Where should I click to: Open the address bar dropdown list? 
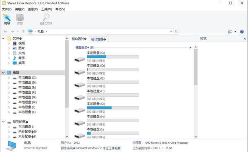[171, 31]
